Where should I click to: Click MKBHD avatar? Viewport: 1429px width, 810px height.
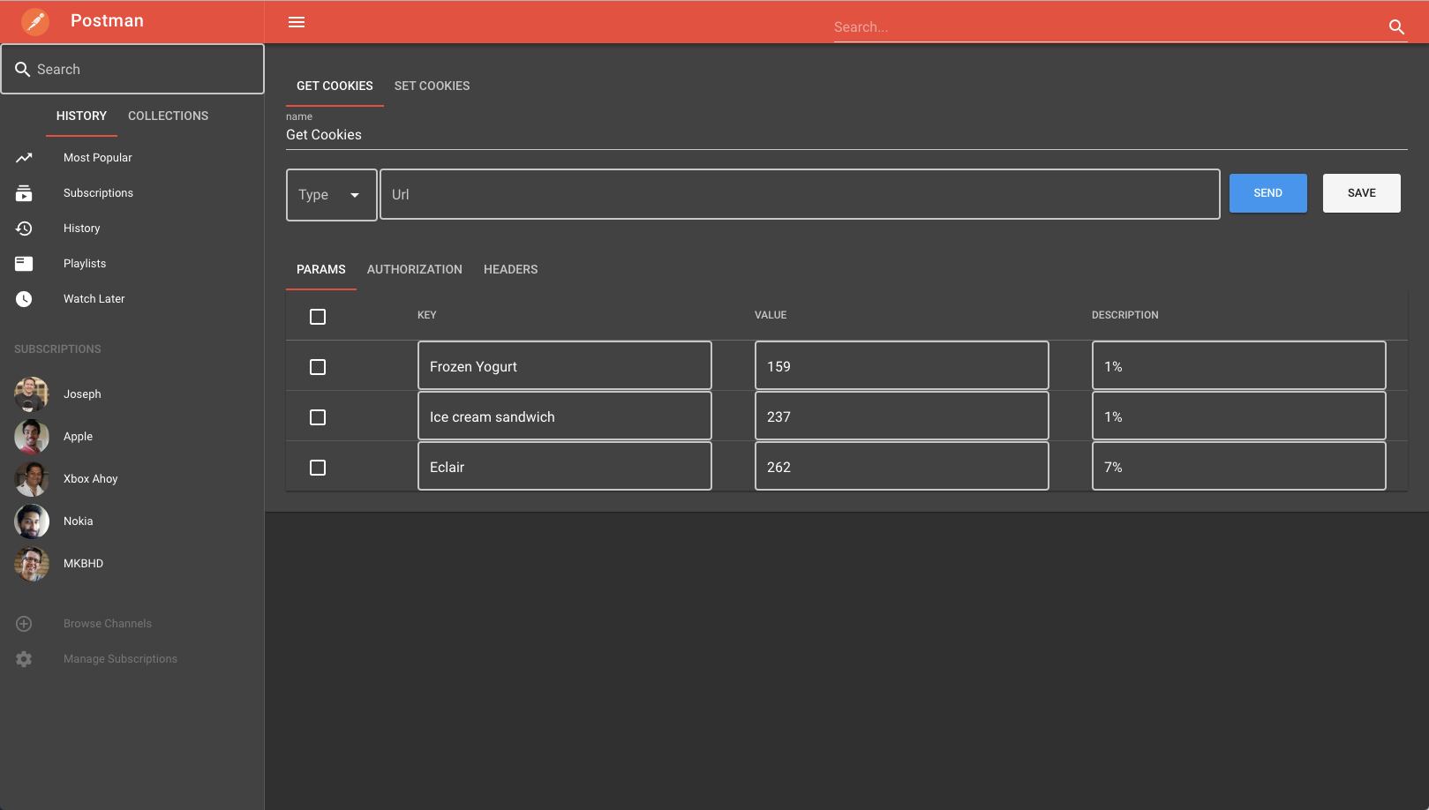[x=32, y=564]
